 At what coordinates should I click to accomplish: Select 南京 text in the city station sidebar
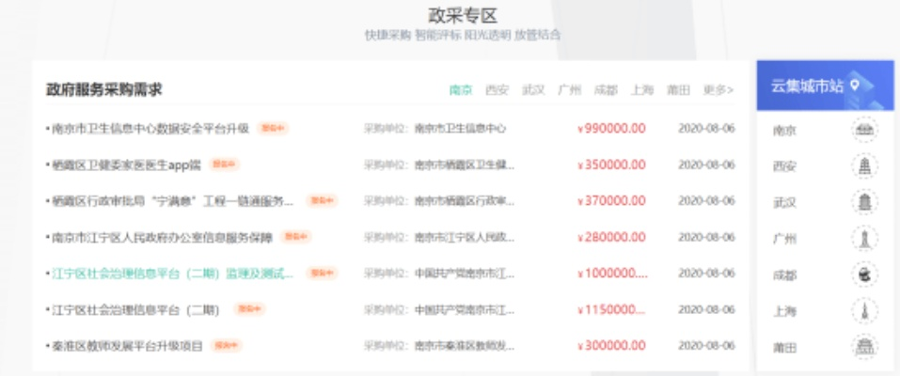pyautogui.click(x=784, y=131)
